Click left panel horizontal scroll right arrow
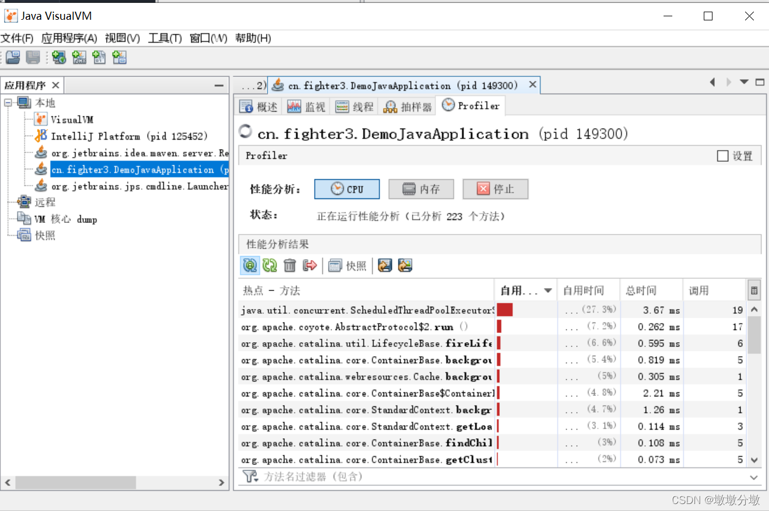This screenshot has height=511, width=769. 221,482
